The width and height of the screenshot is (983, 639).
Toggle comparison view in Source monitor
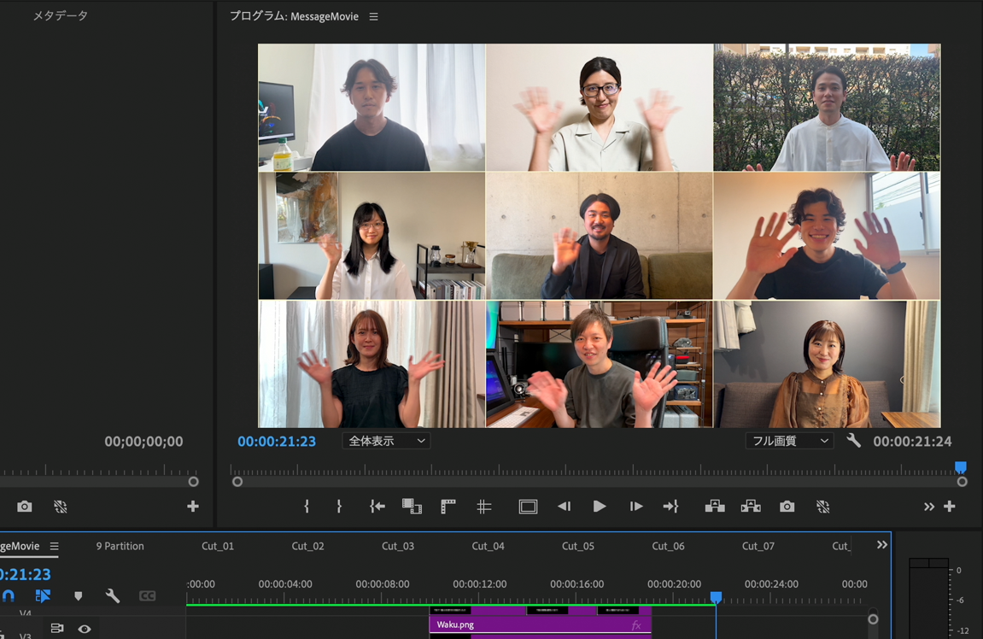[60, 506]
